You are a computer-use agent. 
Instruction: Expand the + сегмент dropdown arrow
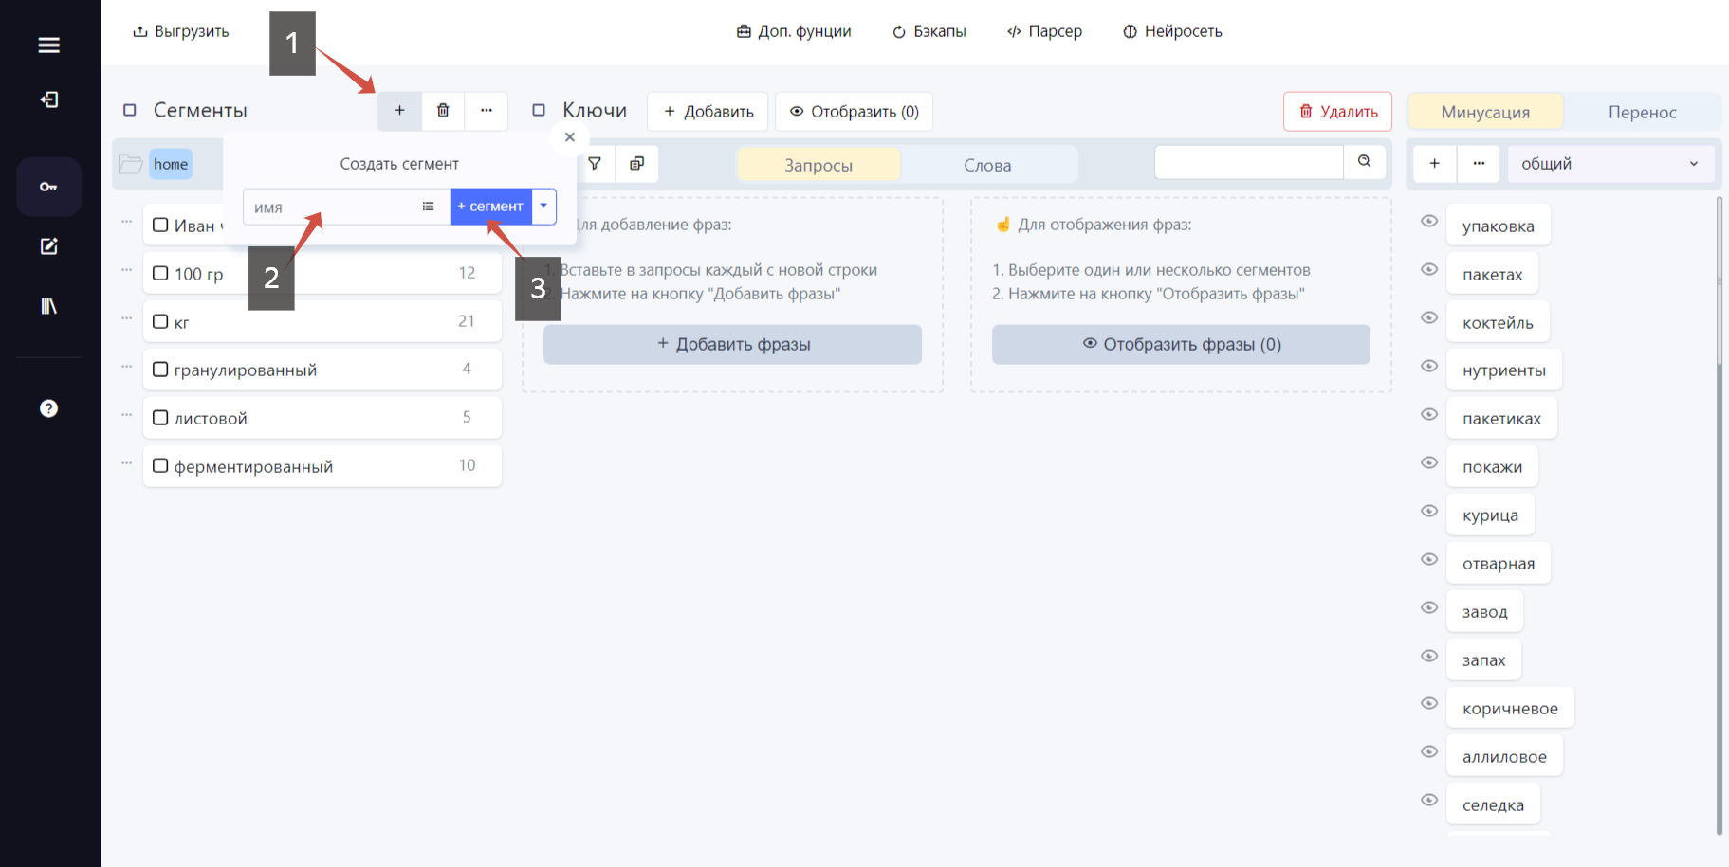[x=543, y=206]
